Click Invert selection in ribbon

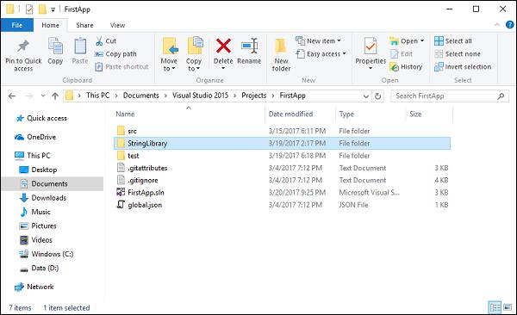click(463, 67)
